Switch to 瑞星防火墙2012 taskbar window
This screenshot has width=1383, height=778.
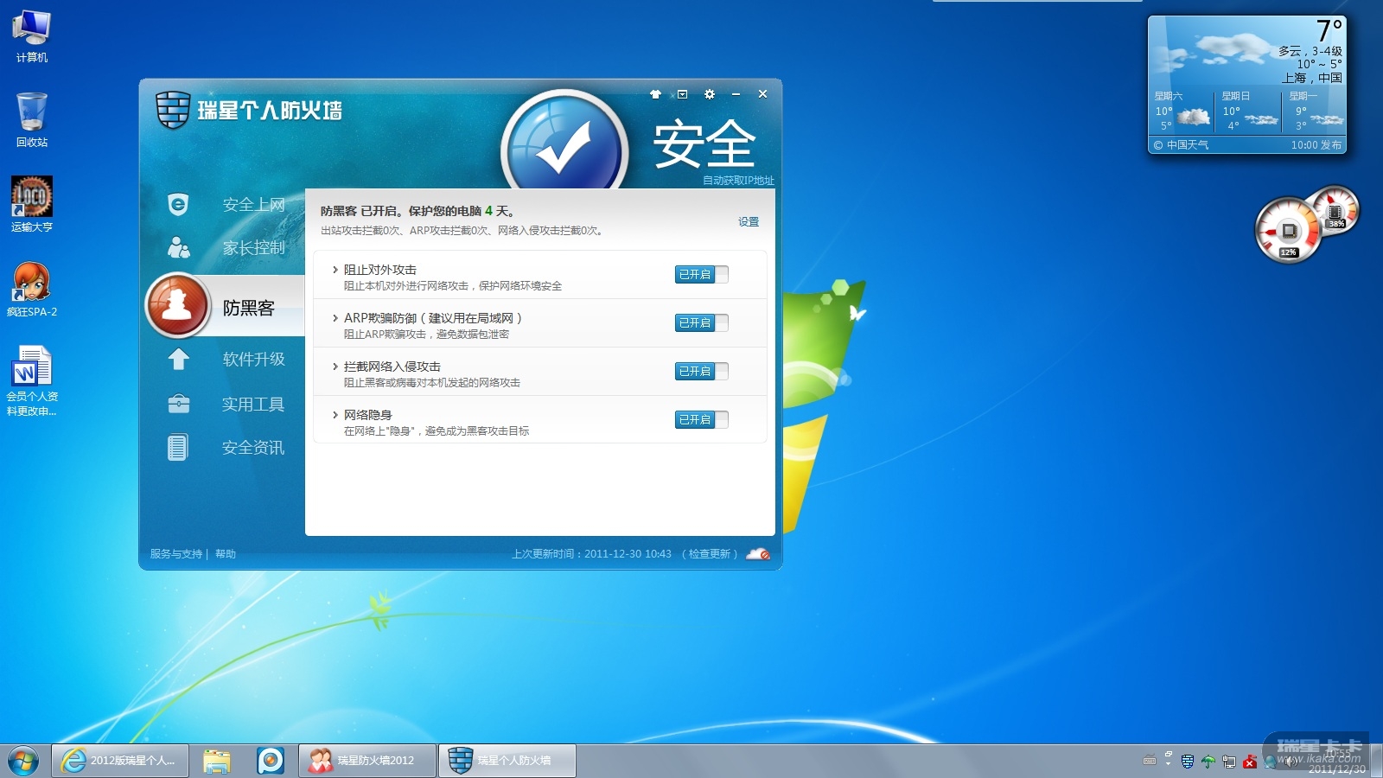[x=367, y=761]
